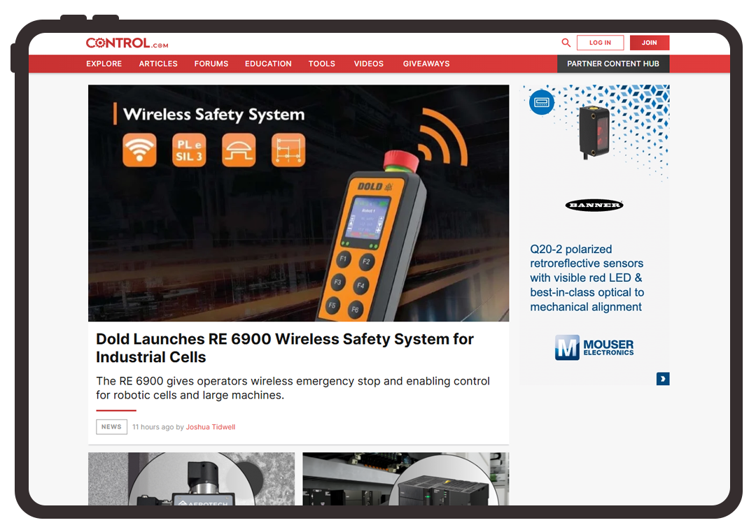The height and width of the screenshot is (532, 756).
Task: Click the ad's blue arrow icon
Action: (663, 379)
